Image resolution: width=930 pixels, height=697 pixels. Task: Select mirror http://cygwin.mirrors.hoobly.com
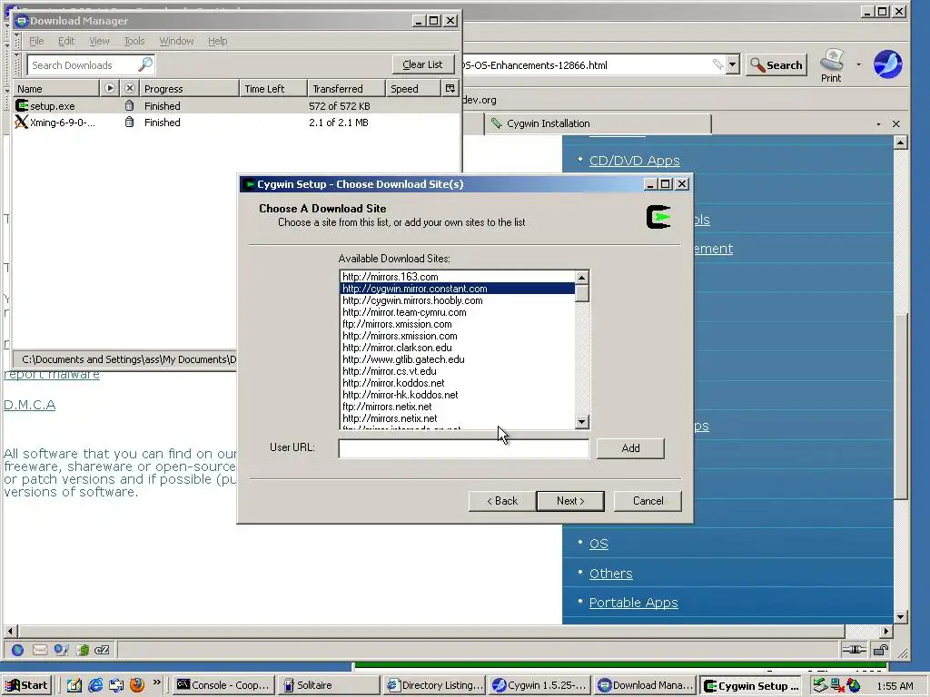[x=458, y=300]
